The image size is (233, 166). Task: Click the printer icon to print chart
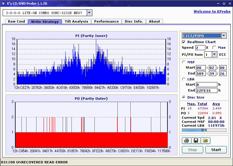point(187,141)
